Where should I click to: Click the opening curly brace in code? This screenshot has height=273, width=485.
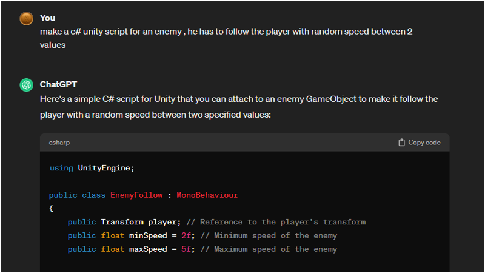(x=52, y=209)
